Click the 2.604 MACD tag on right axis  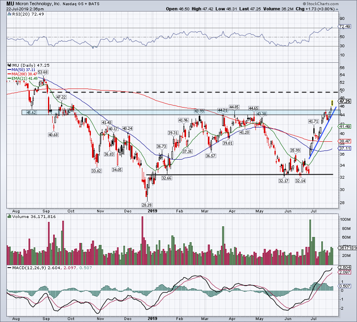pos(345,268)
